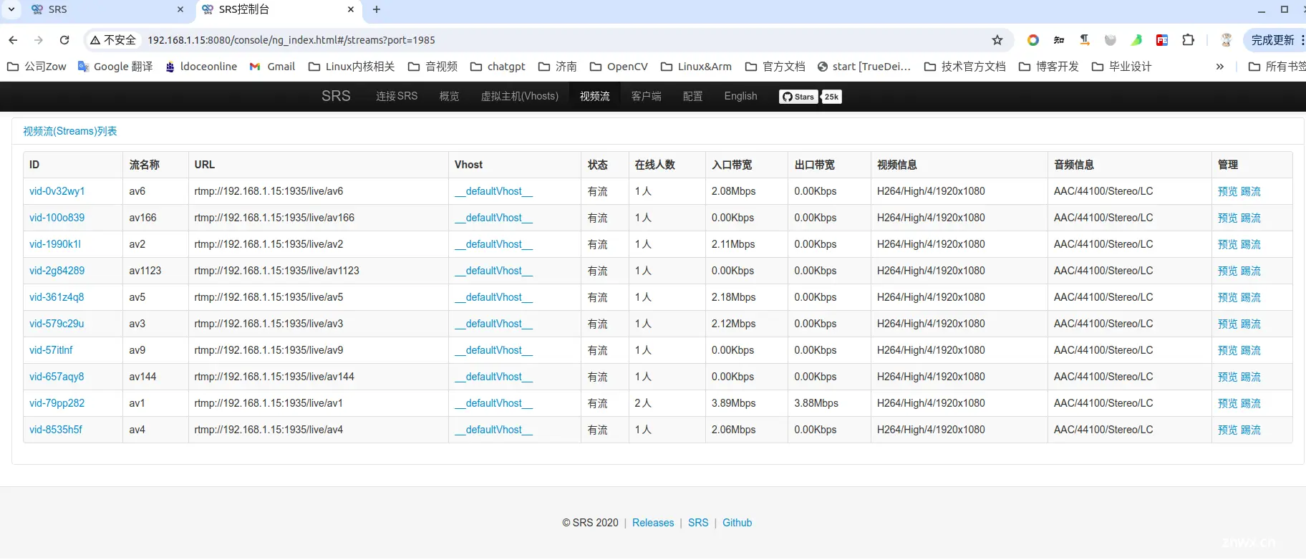Open stream ID vid-0v32wy1

click(57, 191)
